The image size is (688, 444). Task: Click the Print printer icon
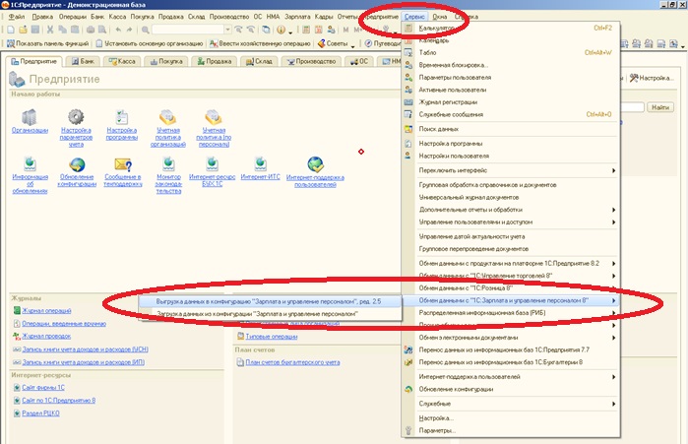(x=91, y=30)
